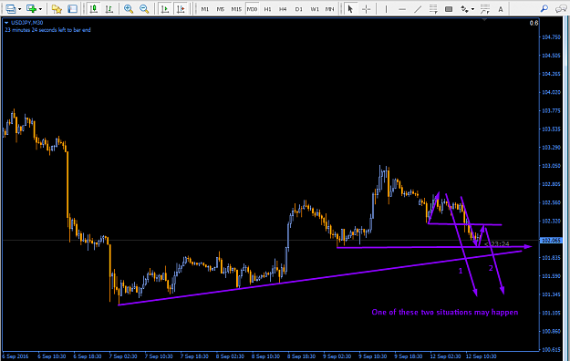570x361 pixels.
Task: Select the H4 timeframe
Action: click(x=283, y=9)
